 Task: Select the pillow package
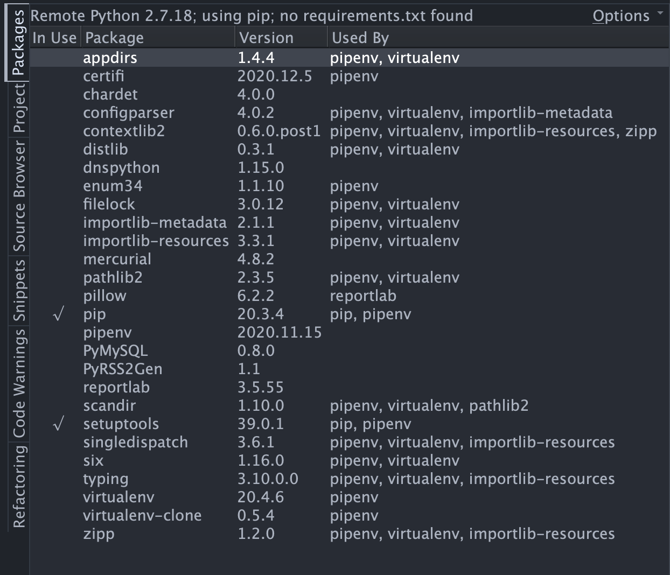point(104,296)
